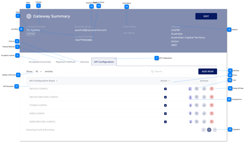
Task: Toggle Active checkbox for WEB-REFUND-CONFIG
Action: [165, 122]
